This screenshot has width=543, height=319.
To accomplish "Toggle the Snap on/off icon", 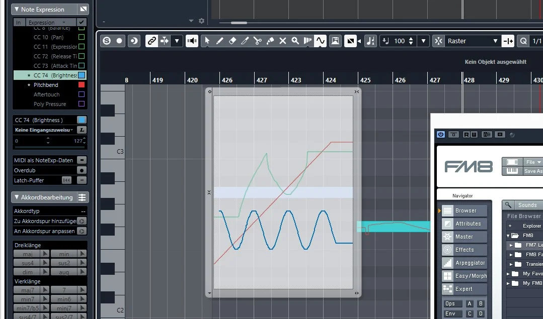I will click(438, 41).
